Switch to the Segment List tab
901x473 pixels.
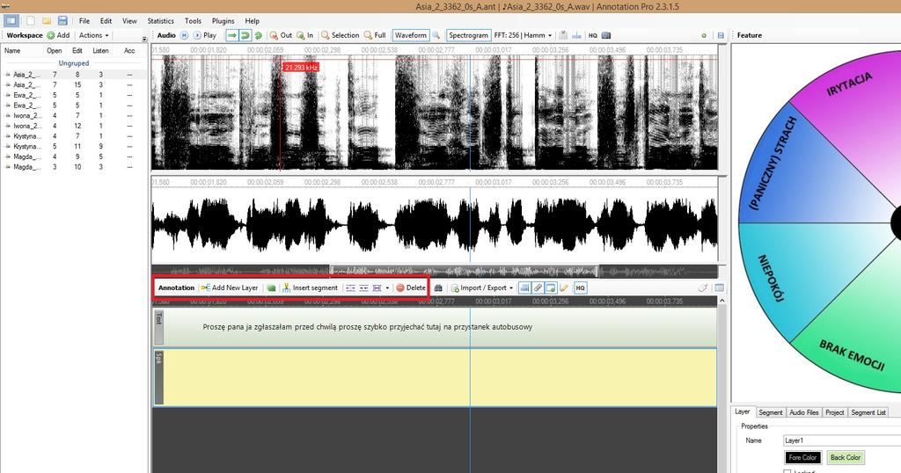[868, 412]
